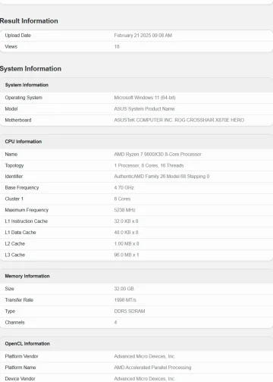Click the System Information main heading
The width and height of the screenshot is (273, 382).
coord(30,69)
